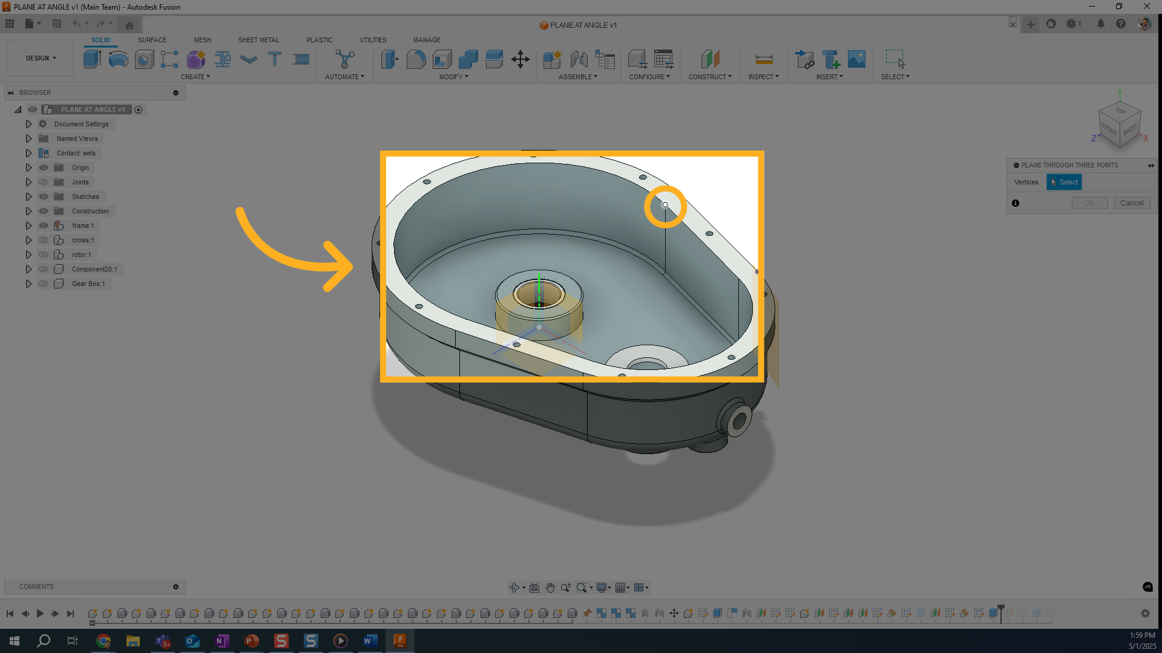Open the DESIGN workspace dropdown

[x=41, y=58]
